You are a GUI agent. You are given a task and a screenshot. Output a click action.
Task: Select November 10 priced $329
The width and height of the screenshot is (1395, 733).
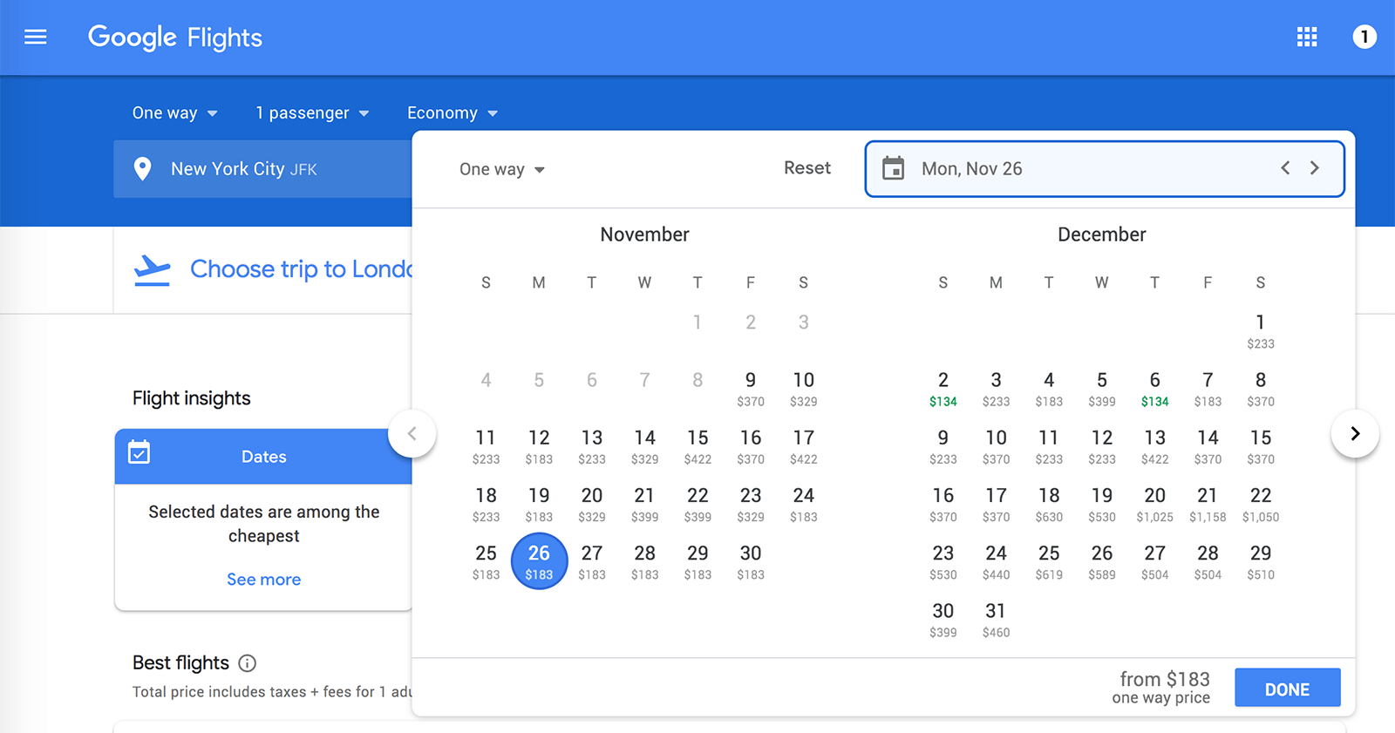tap(804, 389)
